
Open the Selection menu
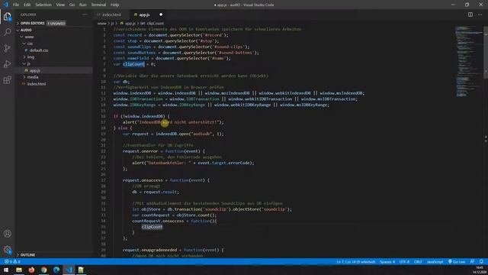[x=43, y=5]
